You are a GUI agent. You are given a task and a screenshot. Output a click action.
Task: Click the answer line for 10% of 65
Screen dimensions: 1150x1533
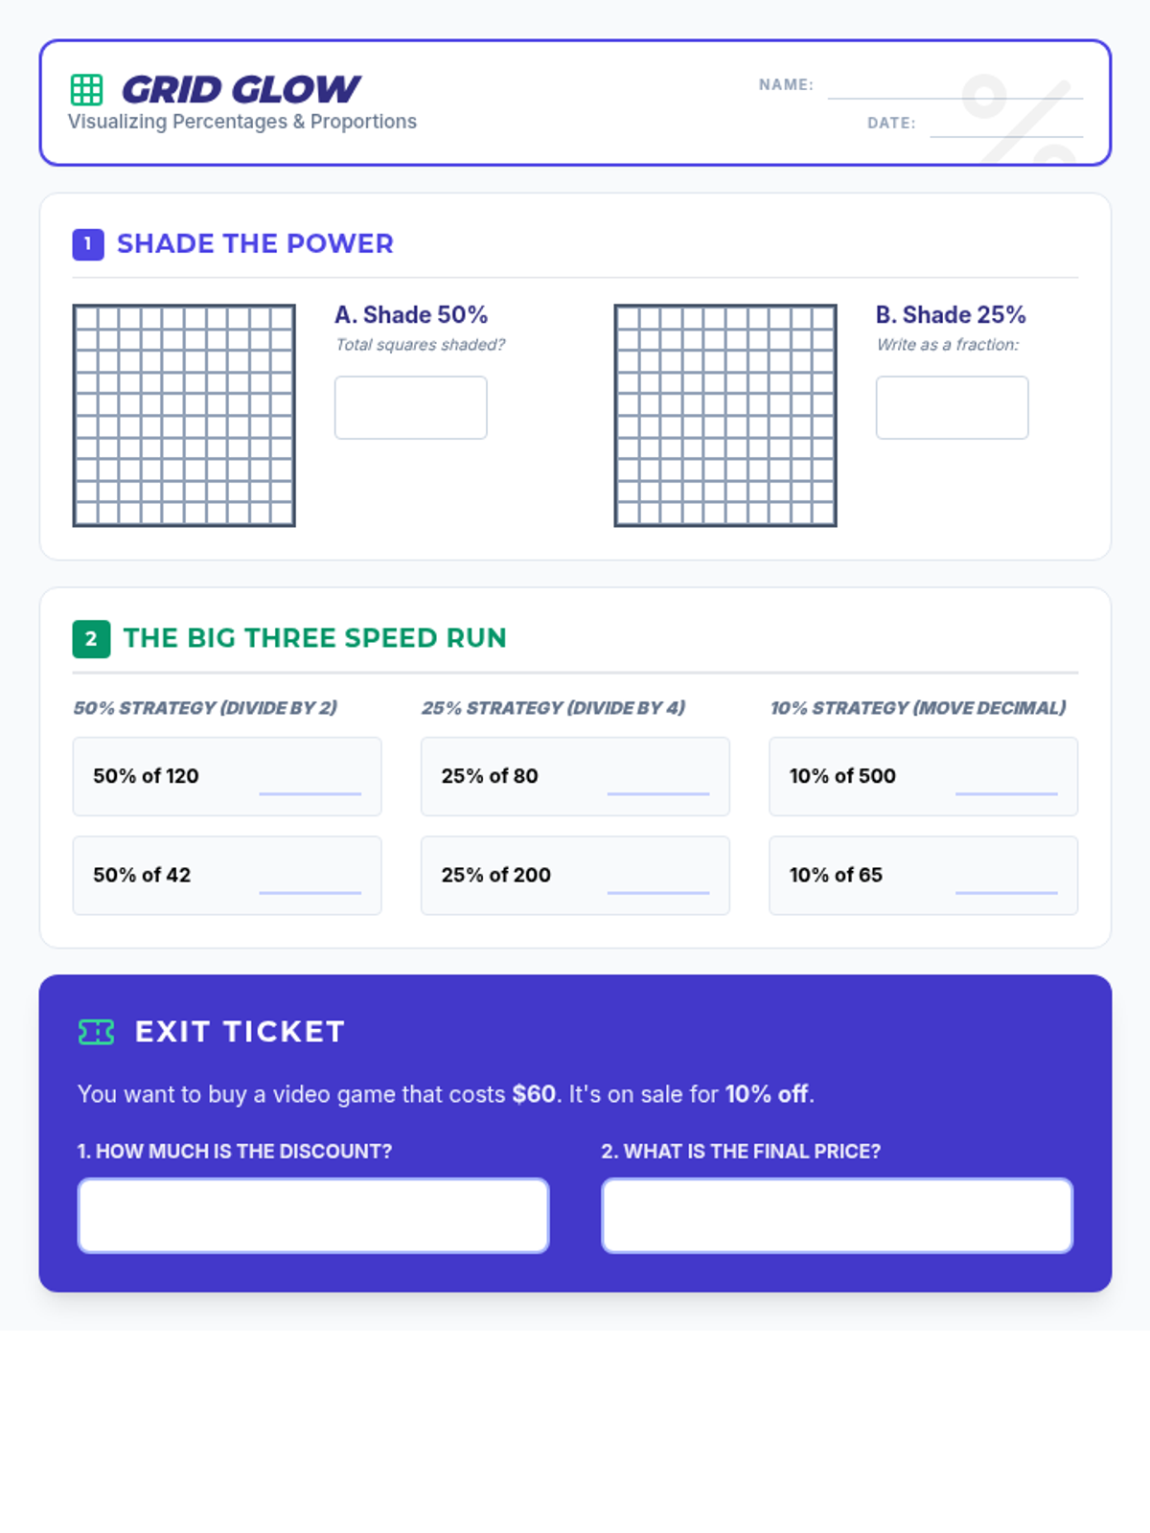[1006, 892]
